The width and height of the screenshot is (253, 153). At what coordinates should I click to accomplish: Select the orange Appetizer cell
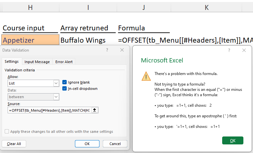(30, 40)
